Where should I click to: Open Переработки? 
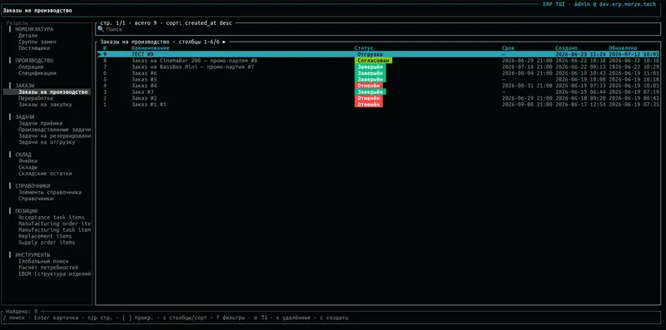pyautogui.click(x=36, y=98)
